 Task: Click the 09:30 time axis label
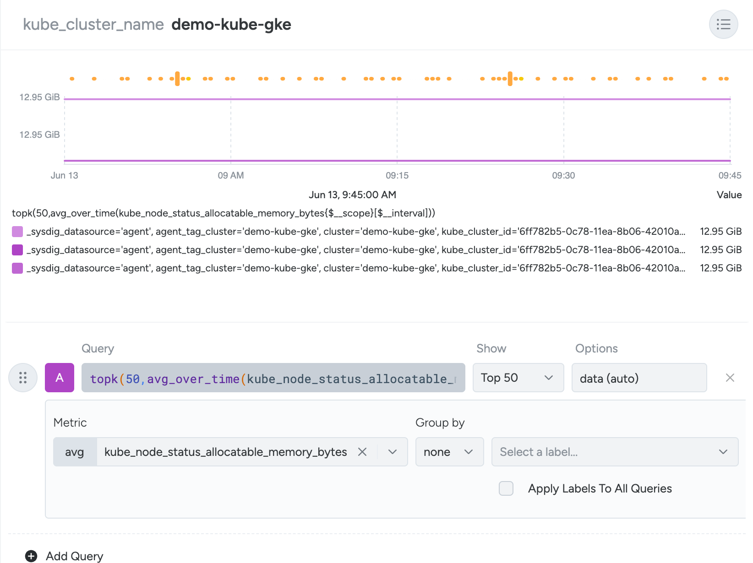563,175
